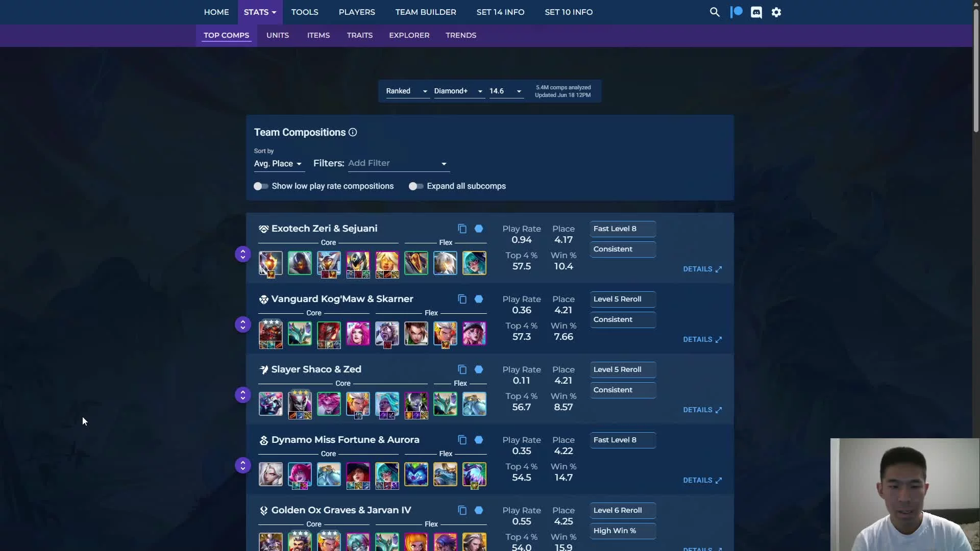980x551 pixels.
Task: Copy the Golden Ox Graves & Jarvan IV code
Action: point(462,511)
